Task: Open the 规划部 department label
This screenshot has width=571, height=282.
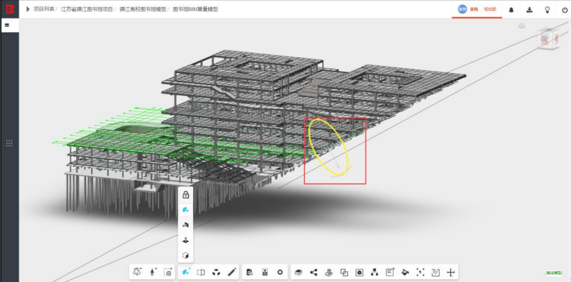Action: tap(490, 10)
